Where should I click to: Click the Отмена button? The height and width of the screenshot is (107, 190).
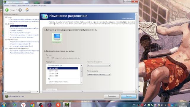click(x=129, y=96)
